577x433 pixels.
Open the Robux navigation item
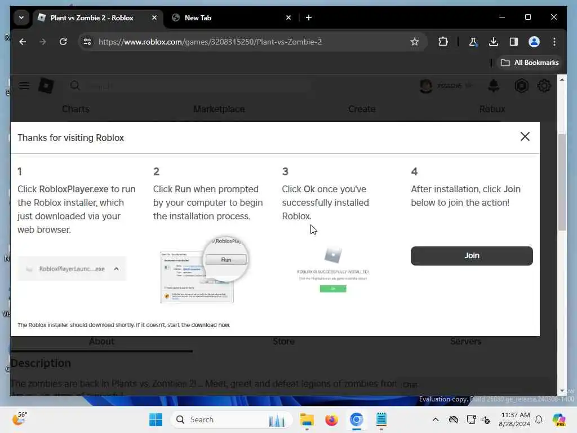[x=492, y=109]
